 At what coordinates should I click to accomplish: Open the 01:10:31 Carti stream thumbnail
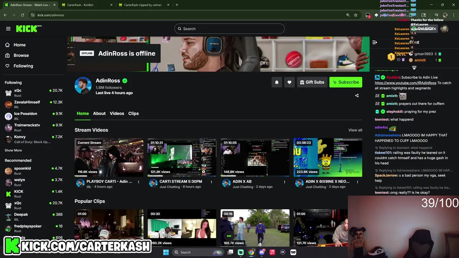[182, 157]
